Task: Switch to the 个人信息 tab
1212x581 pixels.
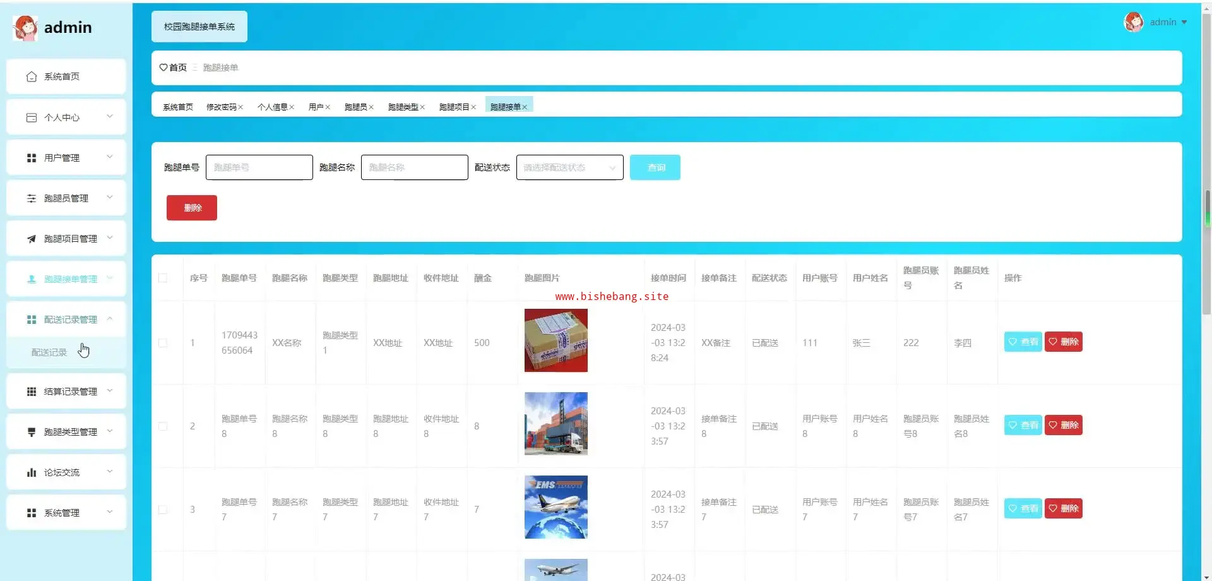Action: click(273, 107)
